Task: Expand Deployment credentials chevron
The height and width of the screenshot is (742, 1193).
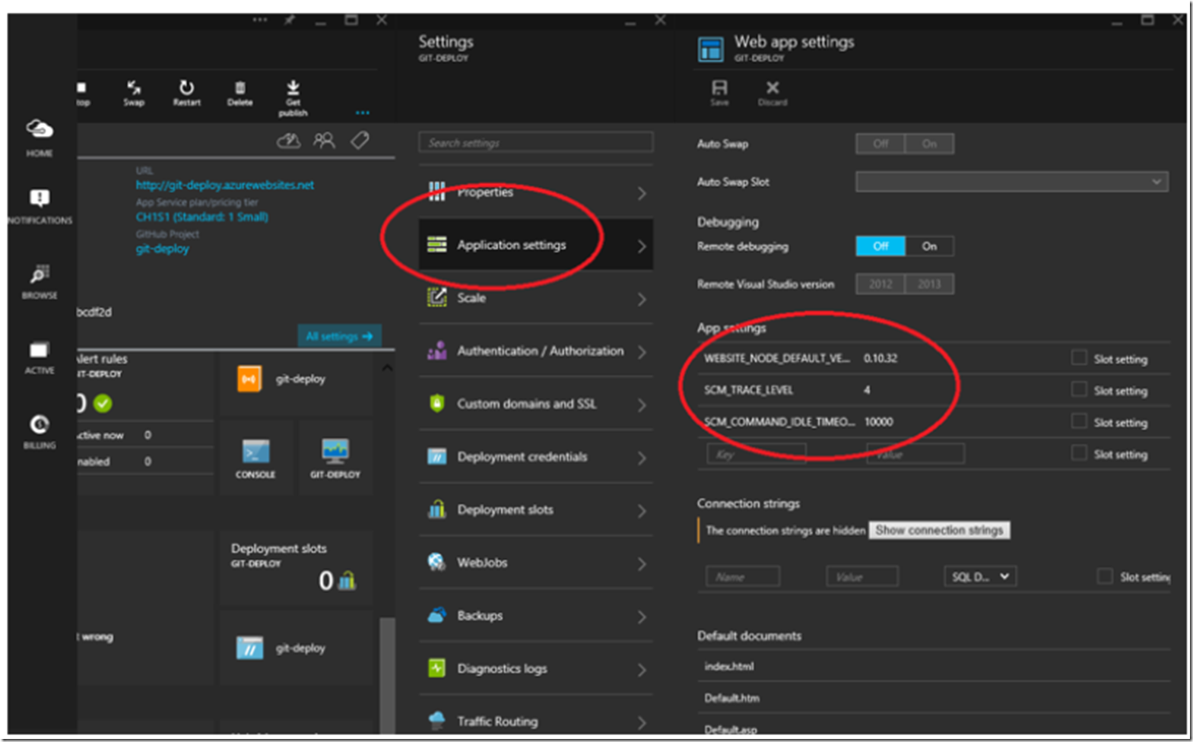Action: click(642, 458)
